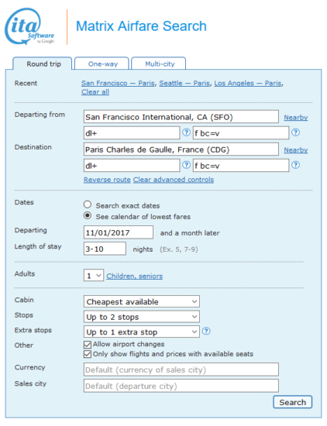Click the 'and a month later' text
The width and height of the screenshot is (327, 426).
click(x=190, y=233)
